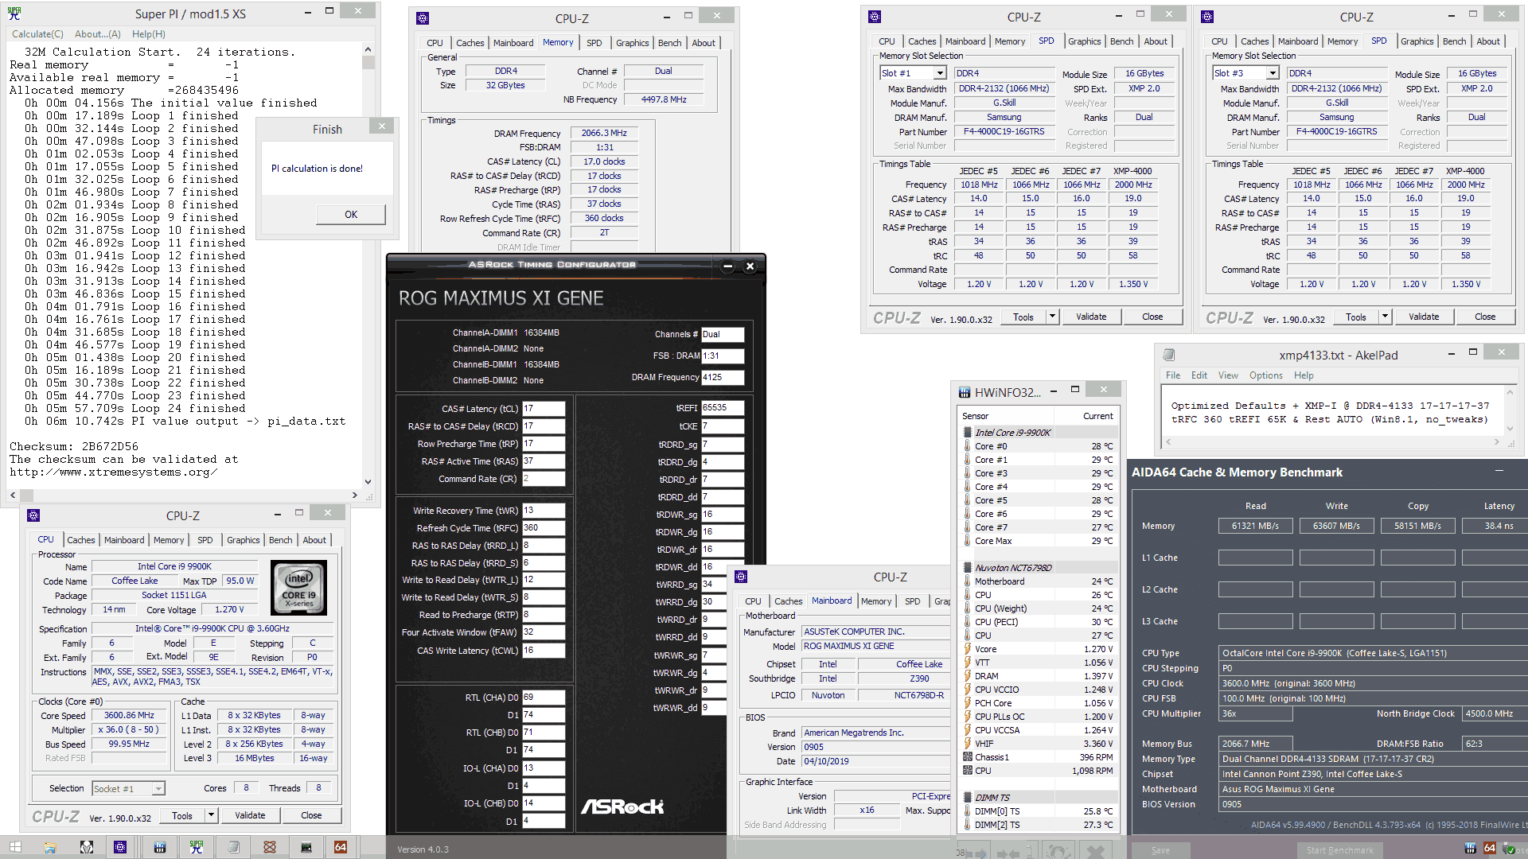Open Graphics tab in the CPU-Z CPU window
Screen dimensions: 1528x859
pos(243,540)
